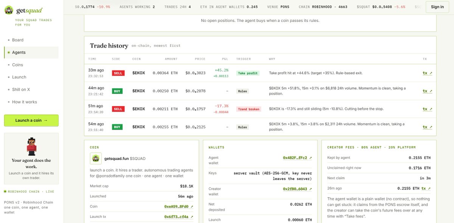Click the Next claim in 3m value
This screenshot has height=223, width=454.
425,178
